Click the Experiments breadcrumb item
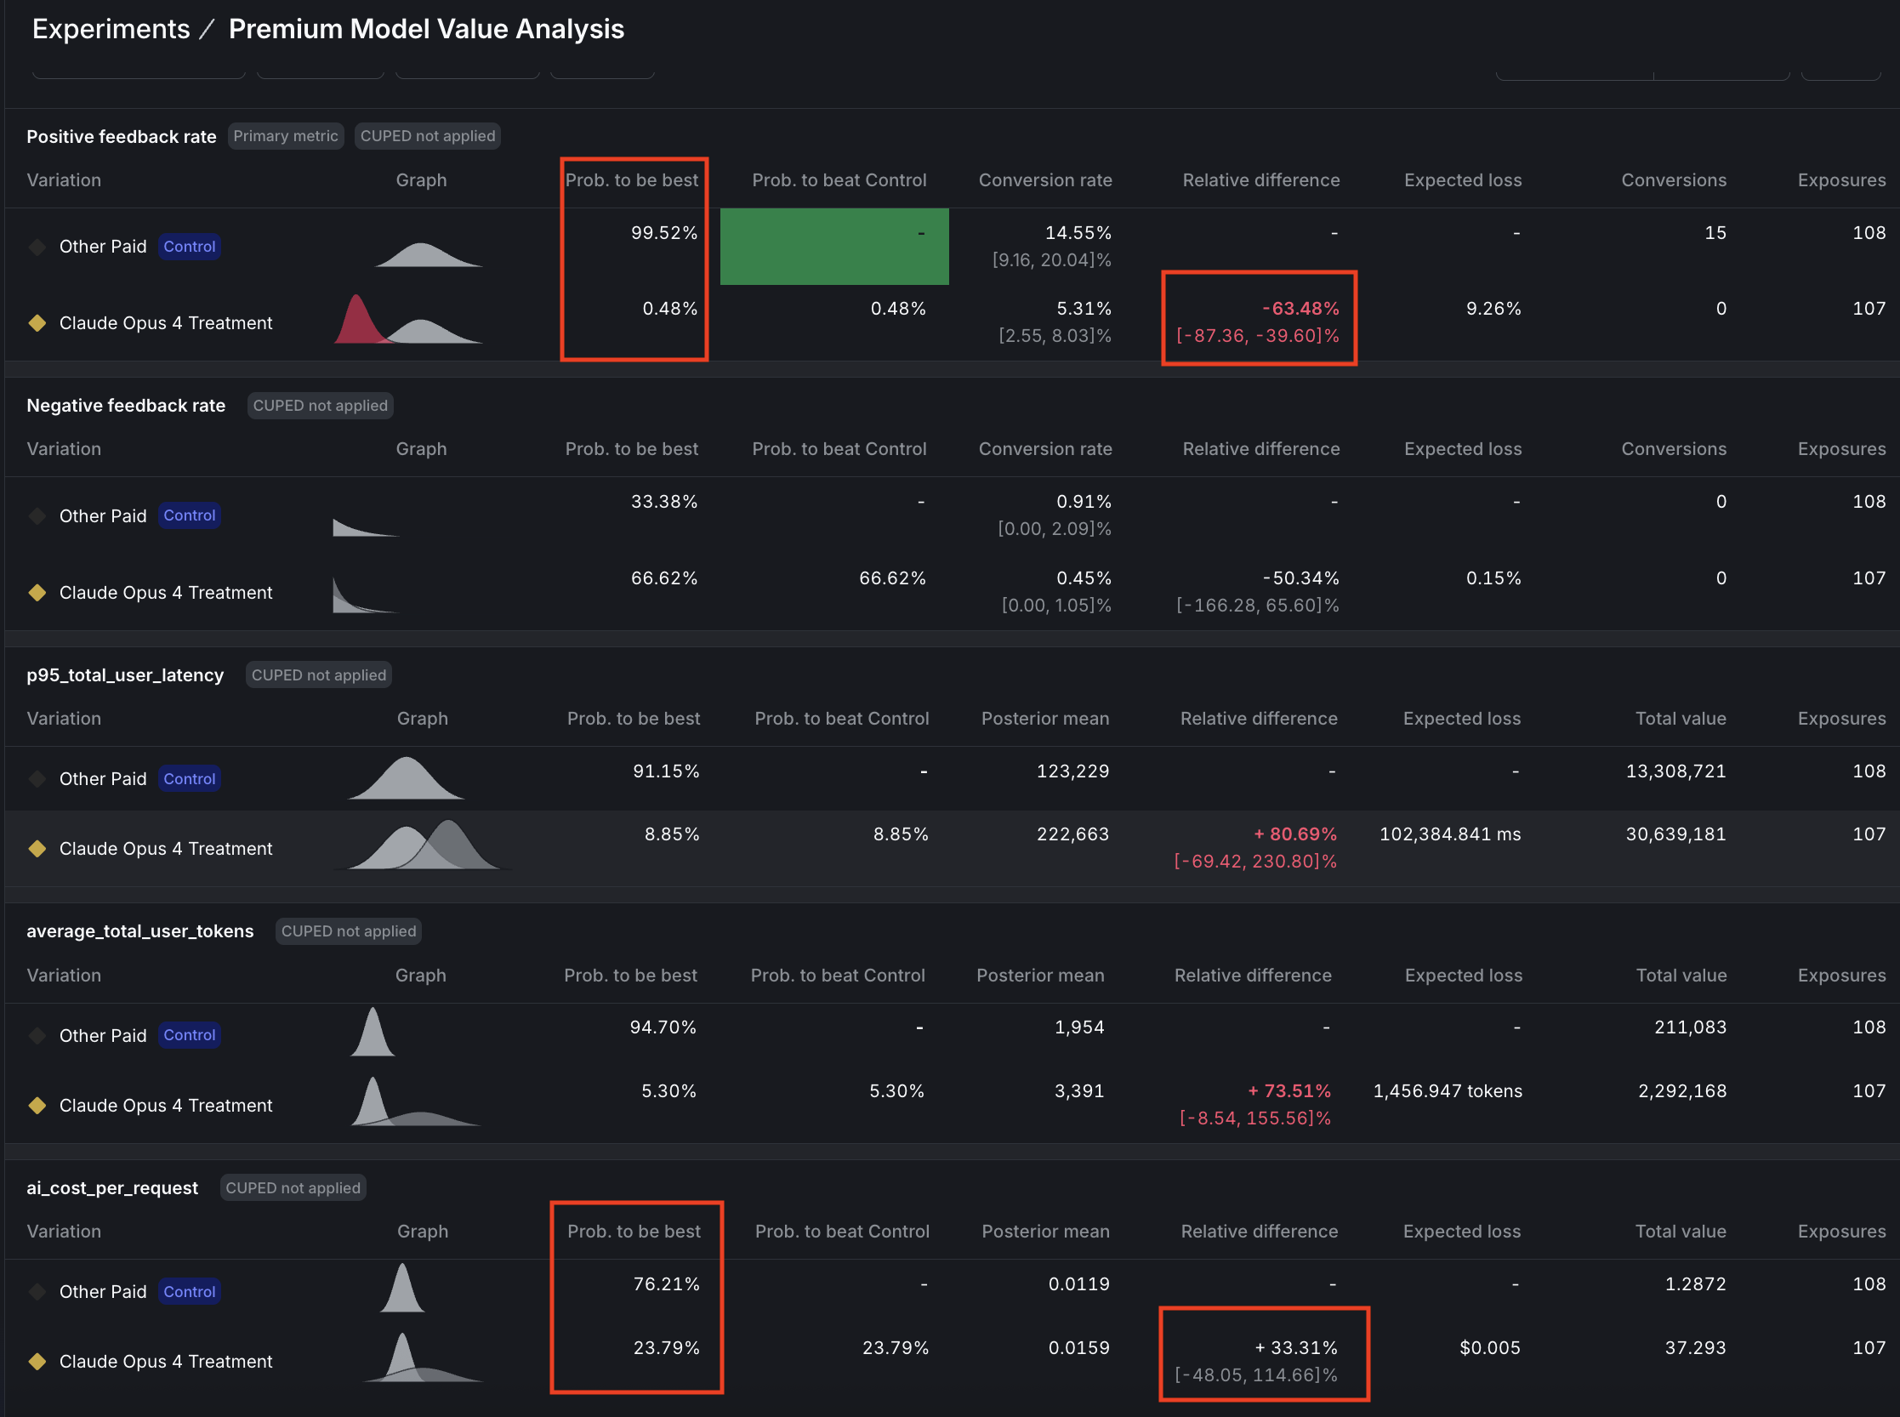Viewport: 1900px width, 1417px height. coord(111,28)
